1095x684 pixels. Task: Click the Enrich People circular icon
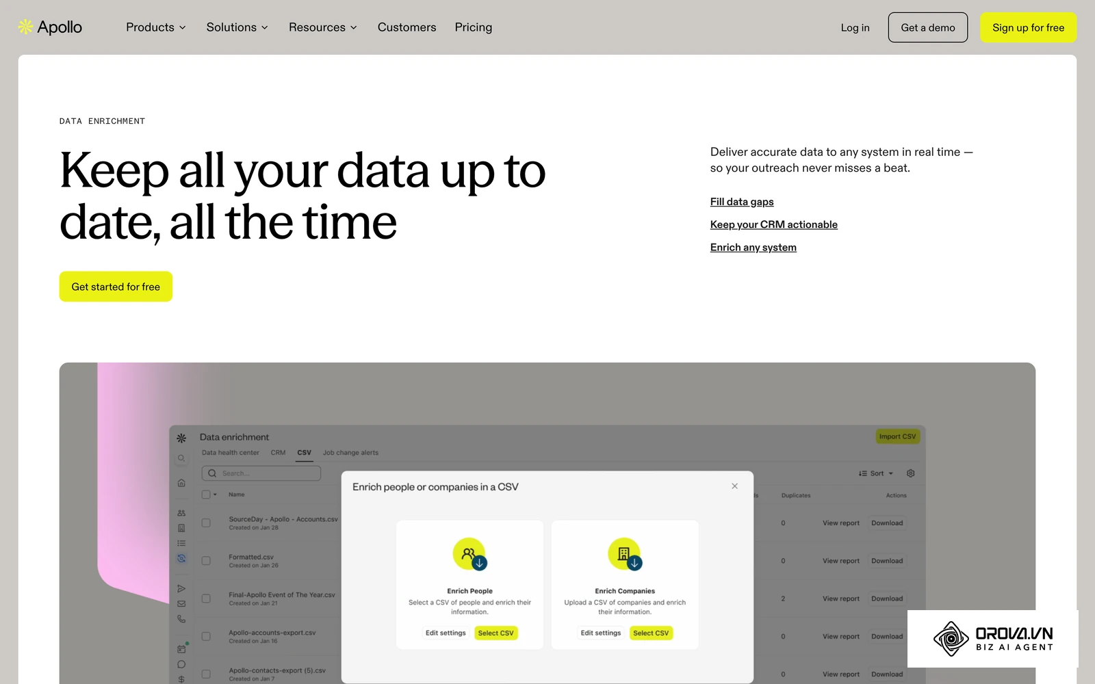pos(470,554)
